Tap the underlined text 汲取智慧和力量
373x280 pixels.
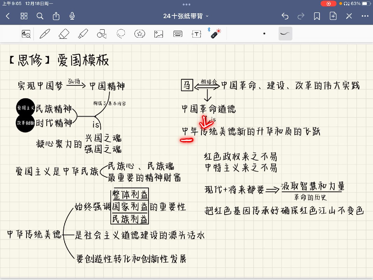coord(313,186)
